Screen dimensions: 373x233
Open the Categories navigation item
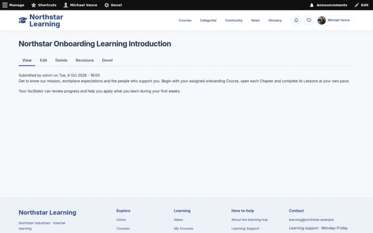point(208,20)
